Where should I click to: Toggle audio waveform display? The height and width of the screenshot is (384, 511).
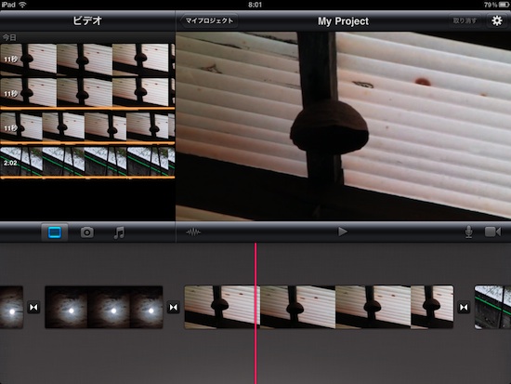click(193, 232)
